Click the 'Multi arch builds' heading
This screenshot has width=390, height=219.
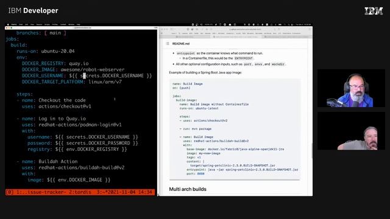(x=188, y=189)
